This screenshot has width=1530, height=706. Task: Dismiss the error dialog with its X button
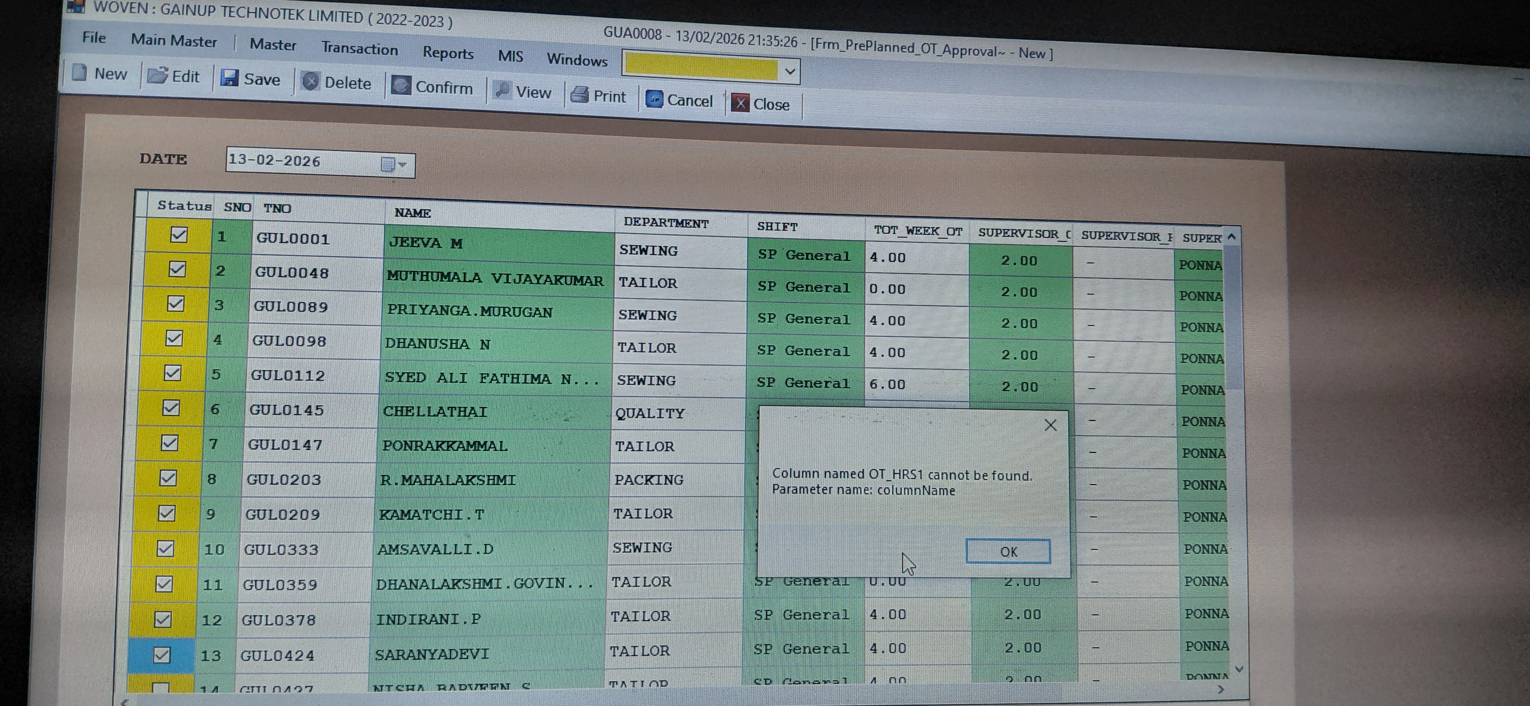click(x=1050, y=425)
